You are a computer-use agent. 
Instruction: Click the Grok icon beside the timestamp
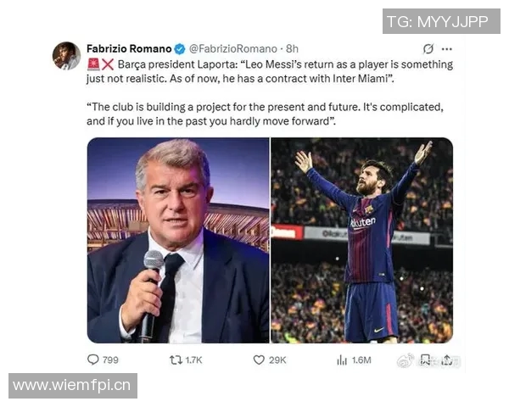(x=428, y=49)
